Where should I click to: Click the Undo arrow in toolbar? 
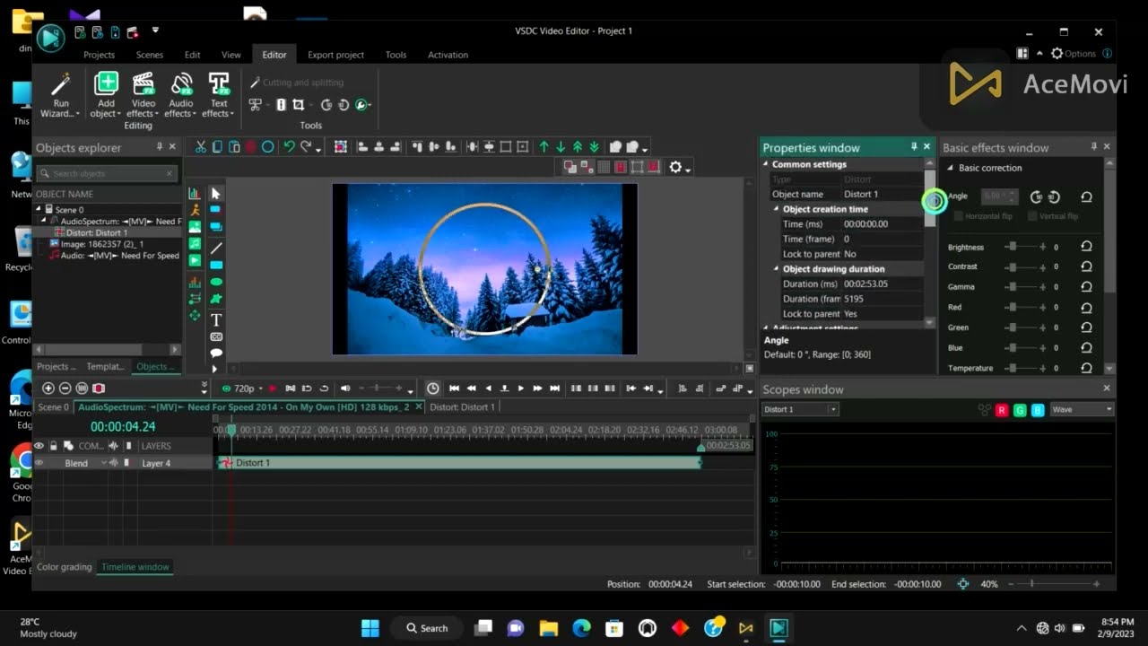pyautogui.click(x=289, y=147)
